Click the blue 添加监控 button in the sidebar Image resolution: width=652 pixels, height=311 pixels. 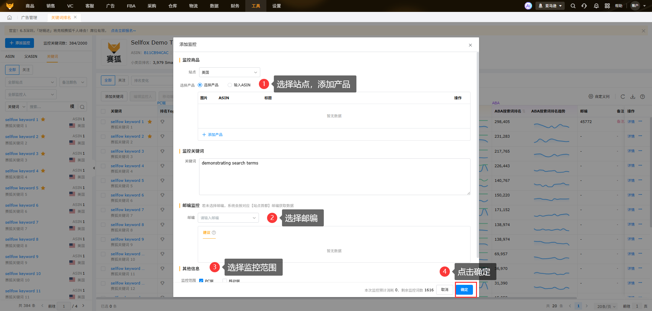(x=20, y=43)
